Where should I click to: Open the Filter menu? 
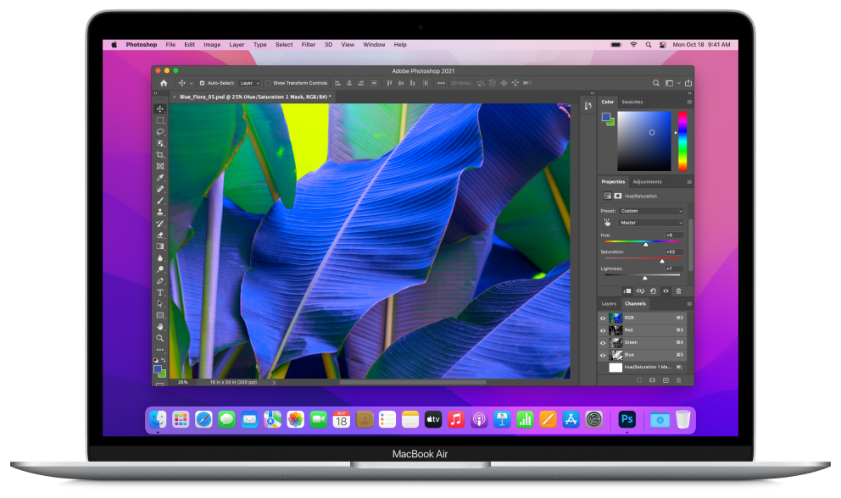tap(309, 45)
